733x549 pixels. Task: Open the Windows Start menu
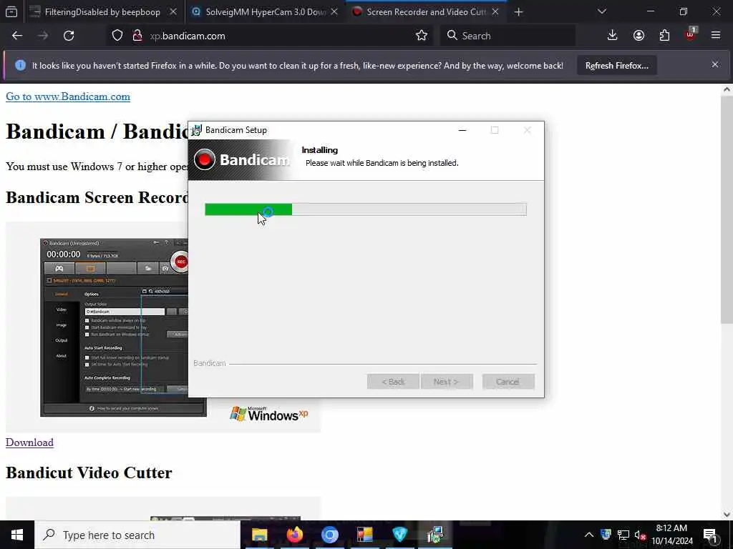click(x=17, y=535)
